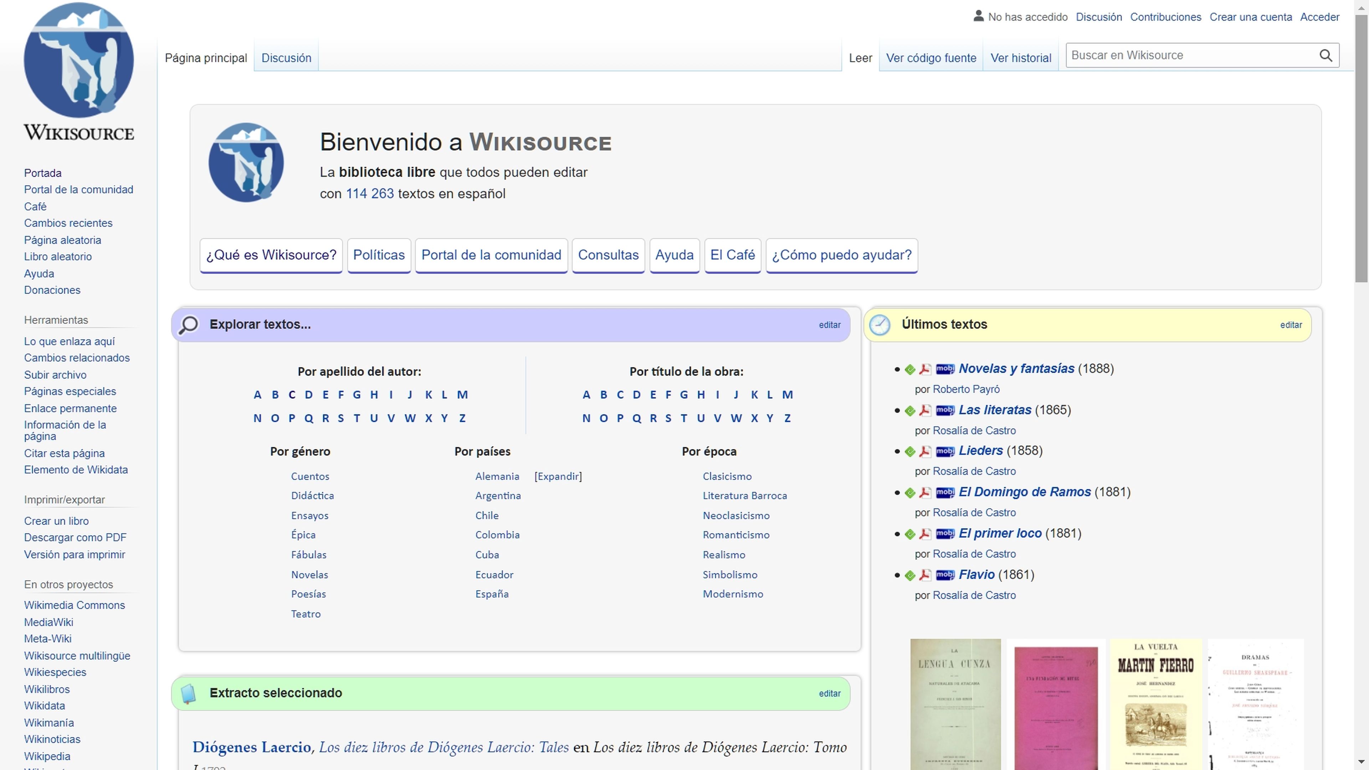This screenshot has height=770, width=1369.
Task: Click editar link in Explorar textos header
Action: 830,325
